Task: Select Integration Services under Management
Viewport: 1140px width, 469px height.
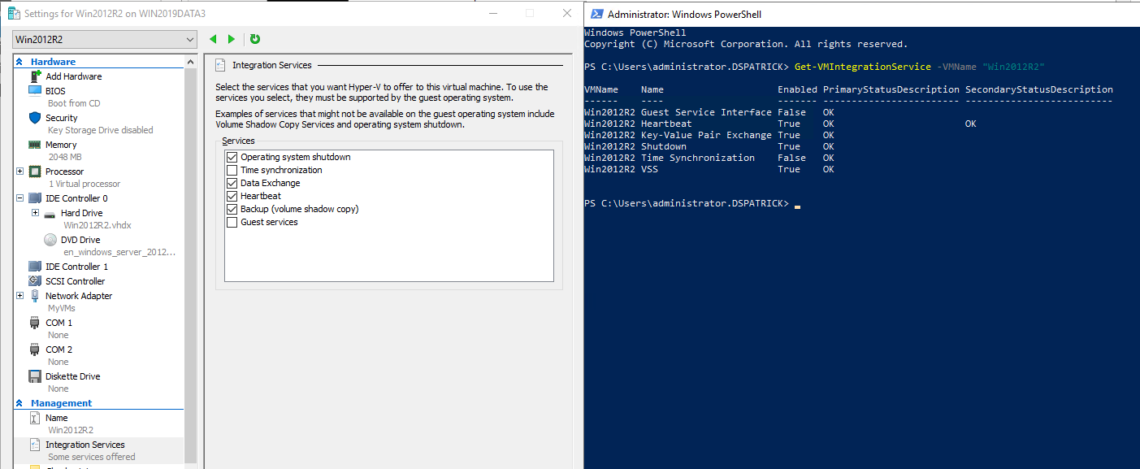Action: point(85,445)
